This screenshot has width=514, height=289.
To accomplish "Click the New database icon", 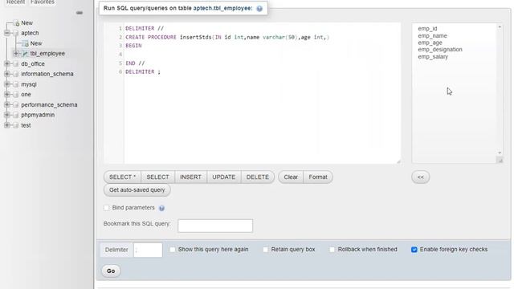I will 16,23.
